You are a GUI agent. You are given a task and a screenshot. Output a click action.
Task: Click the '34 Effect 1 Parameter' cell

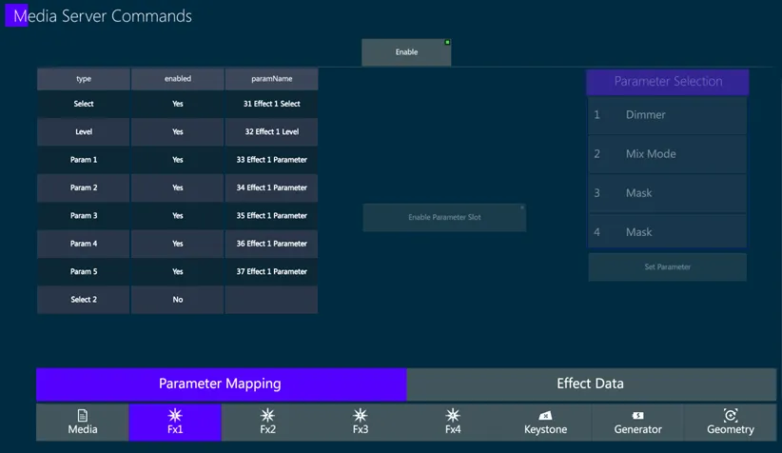tap(271, 187)
